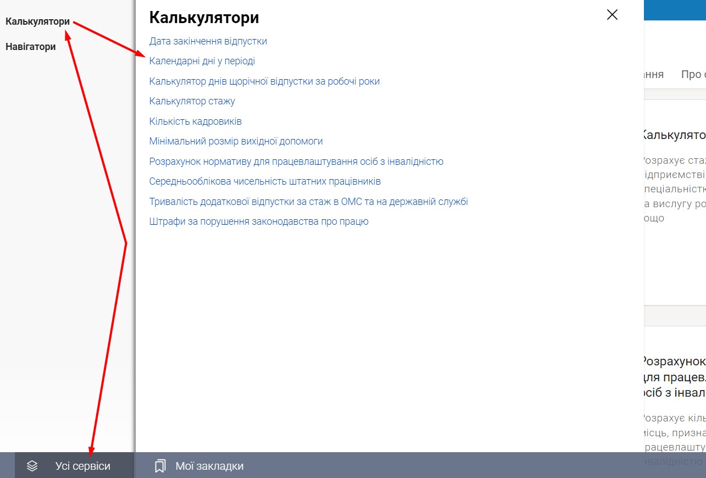This screenshot has height=478, width=706.
Task: Open Калькулятор днів щорічної відпустки за робочі роки
Action: 264,81
